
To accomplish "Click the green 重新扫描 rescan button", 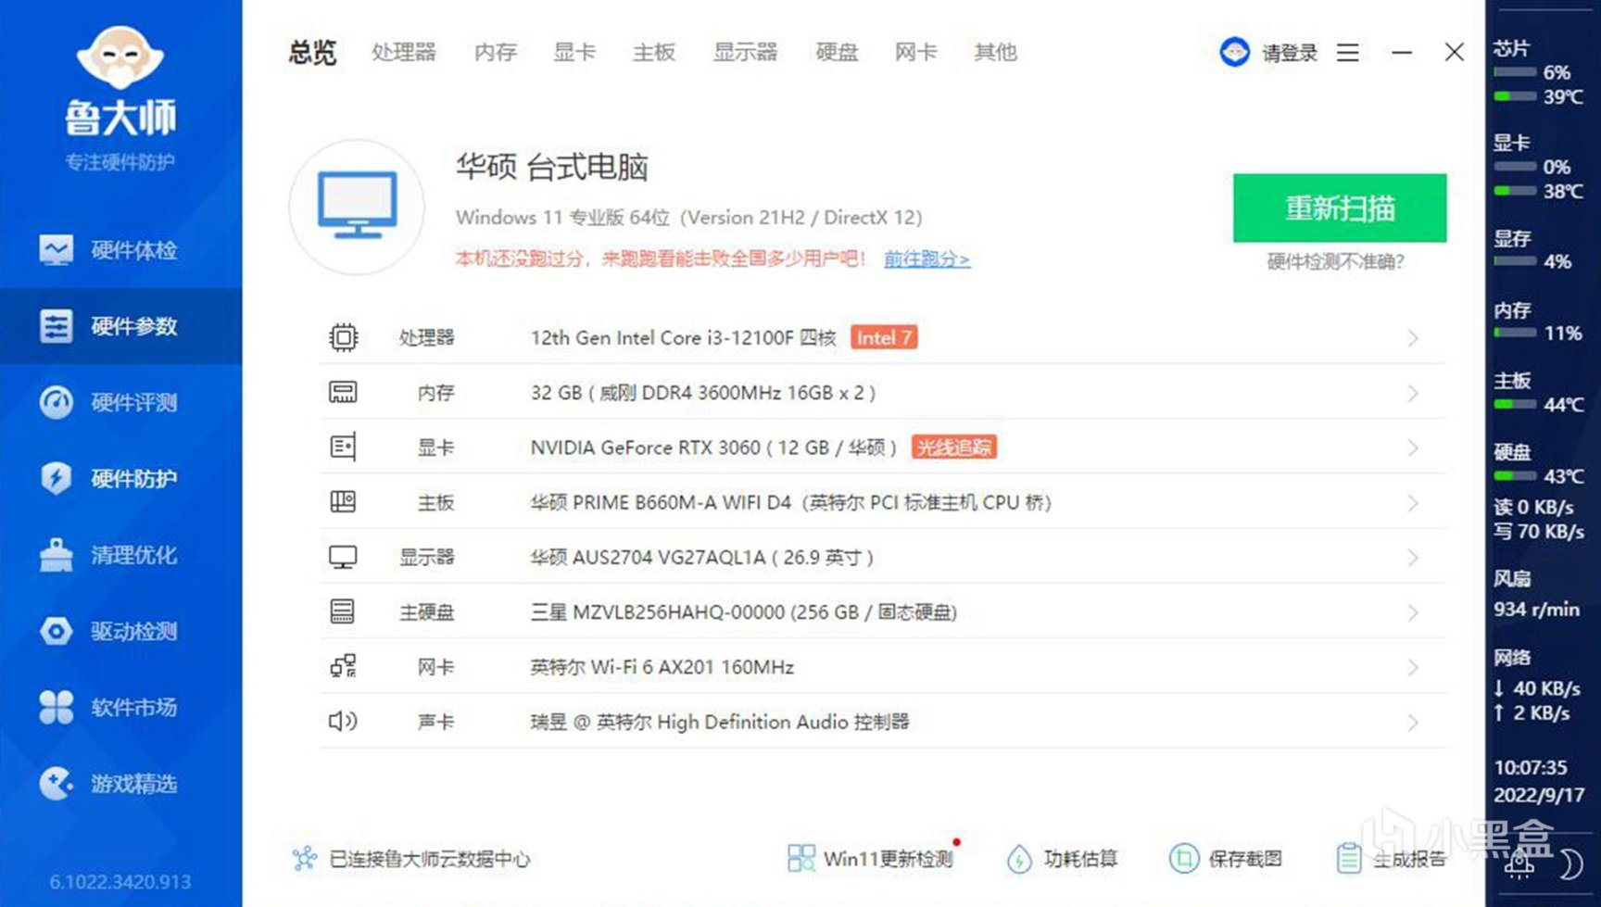I will pos(1340,208).
